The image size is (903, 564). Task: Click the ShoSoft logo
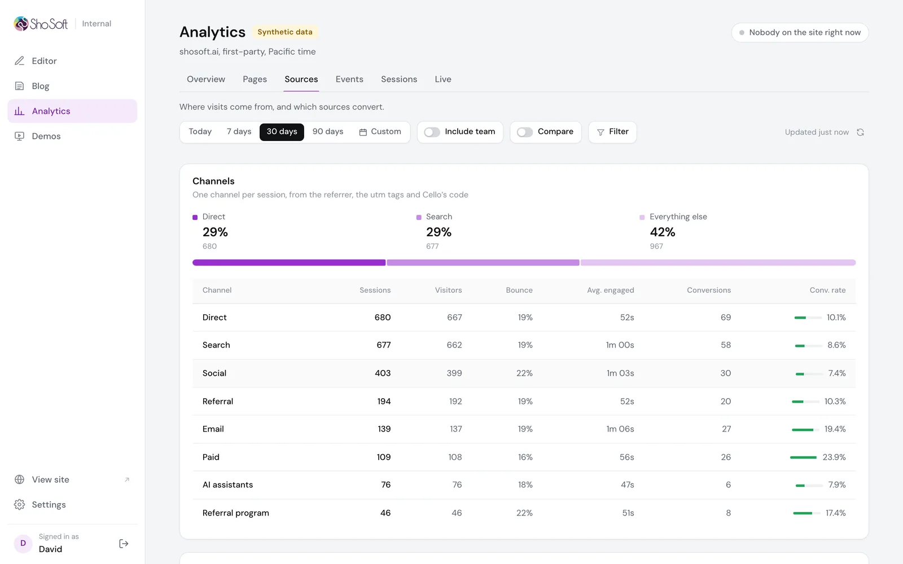[x=41, y=24]
